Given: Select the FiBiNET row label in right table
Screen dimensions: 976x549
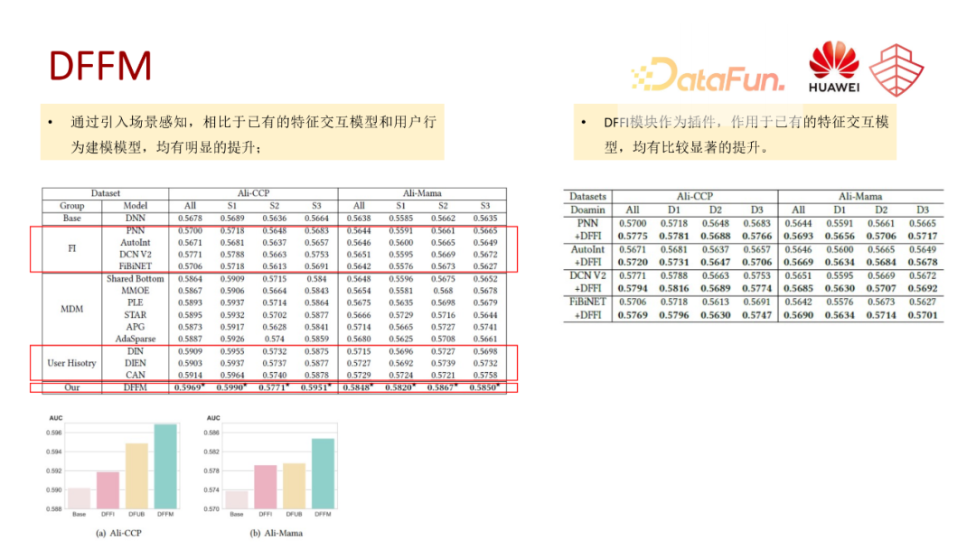Looking at the screenshot, I should (587, 302).
